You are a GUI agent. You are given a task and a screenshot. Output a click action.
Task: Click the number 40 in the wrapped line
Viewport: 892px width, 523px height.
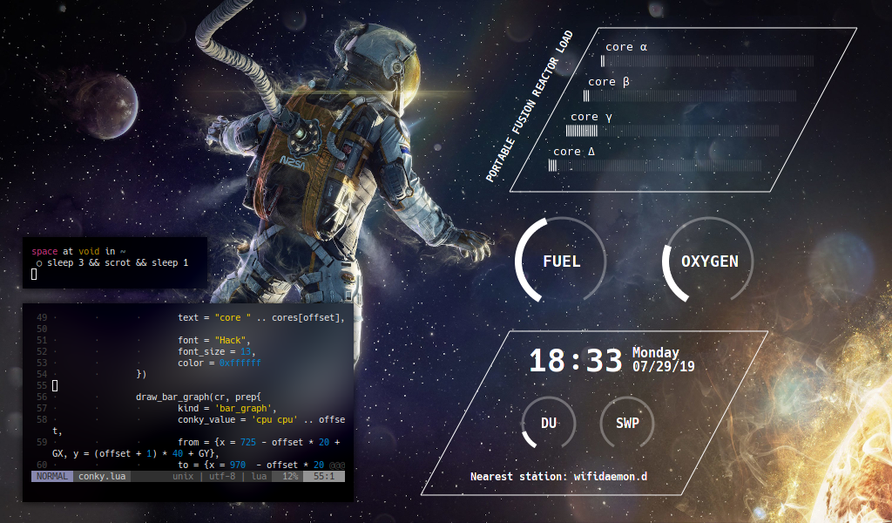tap(178, 453)
